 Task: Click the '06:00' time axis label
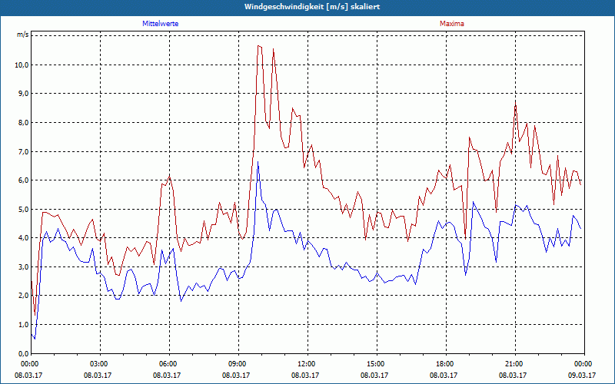point(169,364)
